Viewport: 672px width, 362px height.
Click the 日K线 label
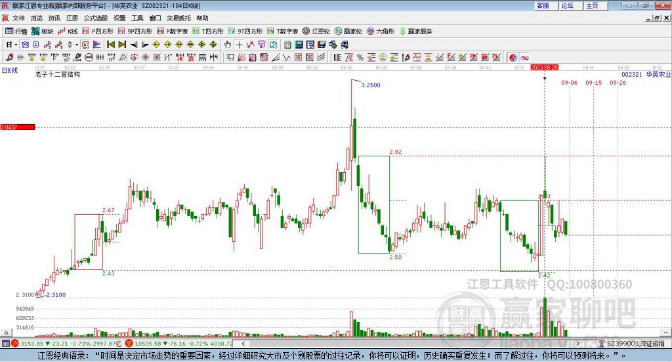coord(10,70)
